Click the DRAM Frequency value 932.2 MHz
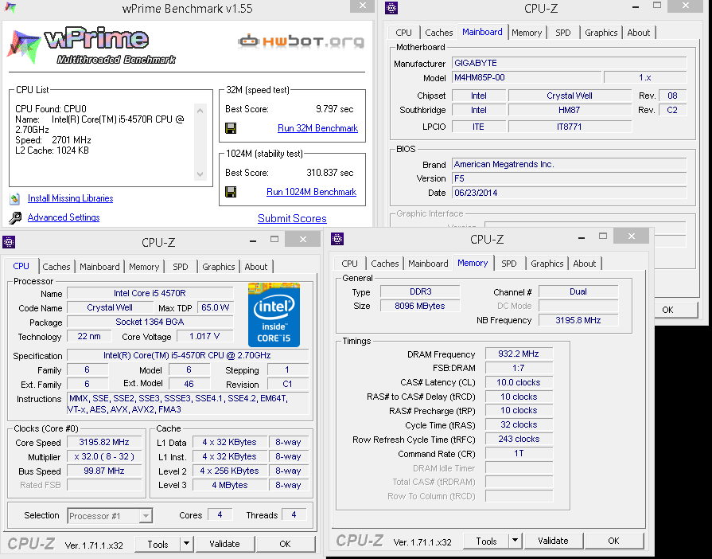This screenshot has height=559, width=712. [519, 354]
